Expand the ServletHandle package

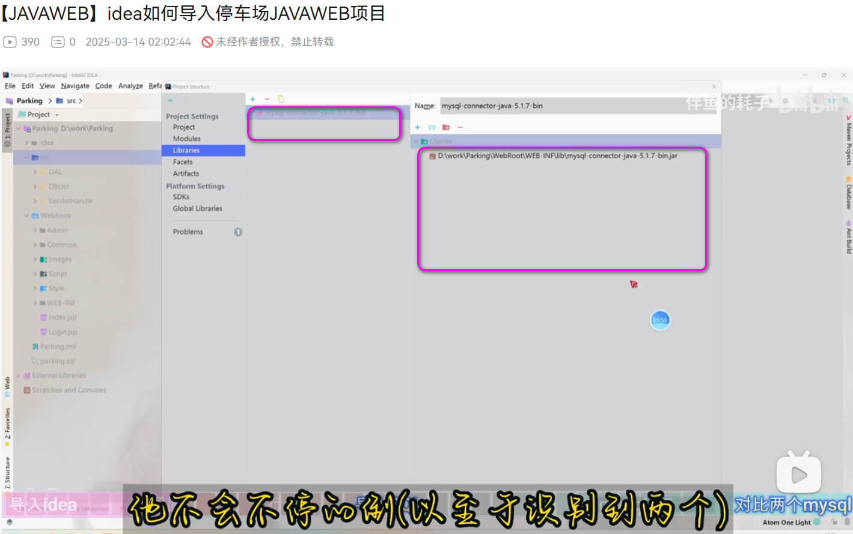click(x=35, y=201)
